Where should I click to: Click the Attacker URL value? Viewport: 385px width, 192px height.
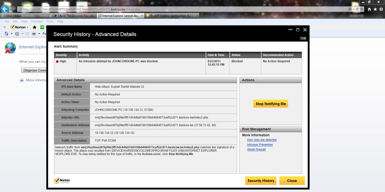tap(151, 118)
